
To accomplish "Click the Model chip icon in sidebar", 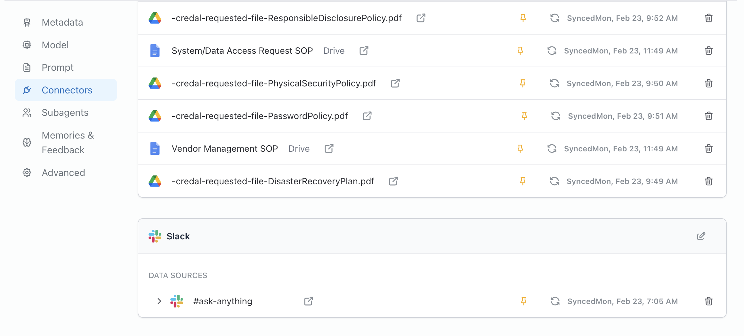I will coord(27,45).
